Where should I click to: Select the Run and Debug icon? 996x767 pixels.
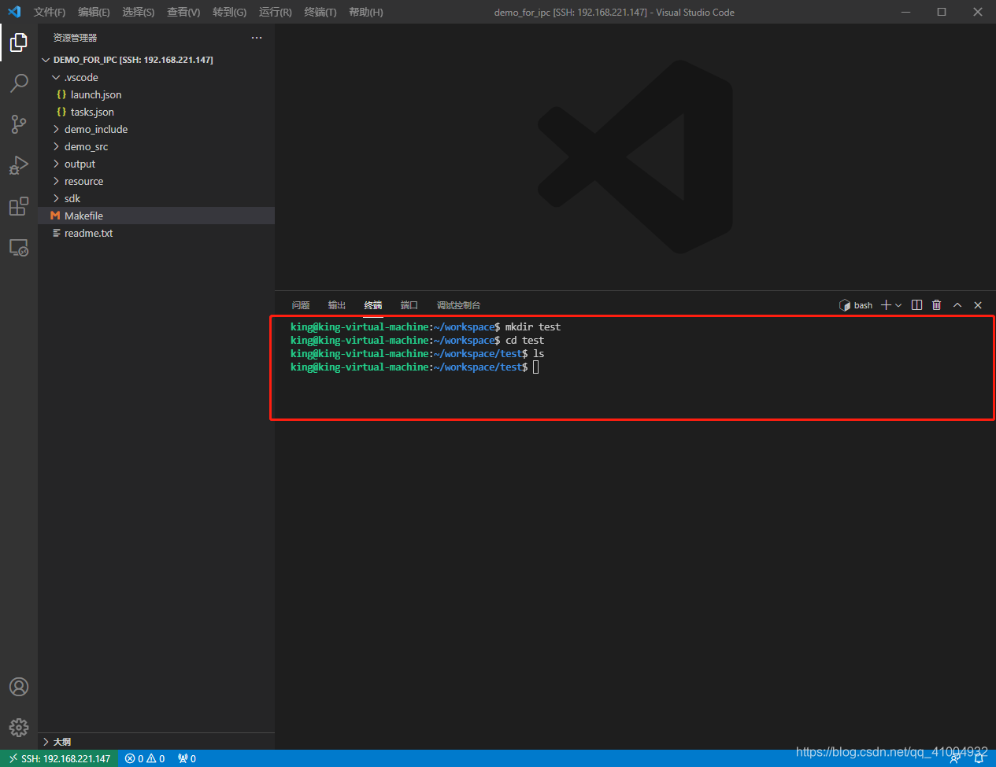click(19, 165)
